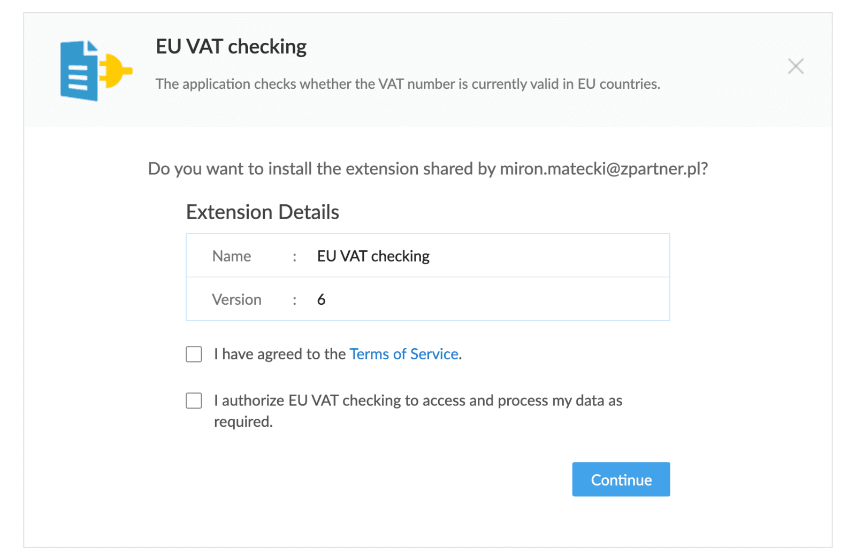
Task: Select the version number 6
Action: tap(321, 299)
